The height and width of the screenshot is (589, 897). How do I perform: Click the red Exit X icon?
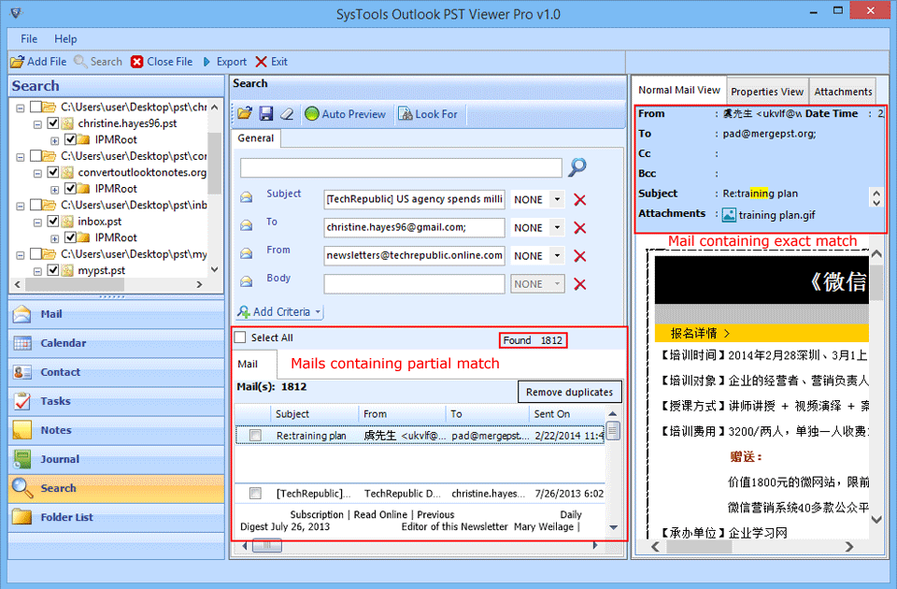pyautogui.click(x=261, y=62)
